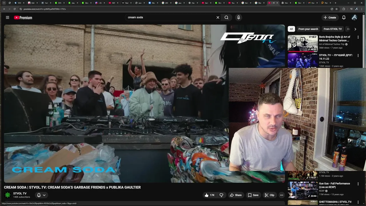The height and width of the screenshot is (206, 366).
Task: Reload the YouTube page
Action: click(x=15, y=9)
